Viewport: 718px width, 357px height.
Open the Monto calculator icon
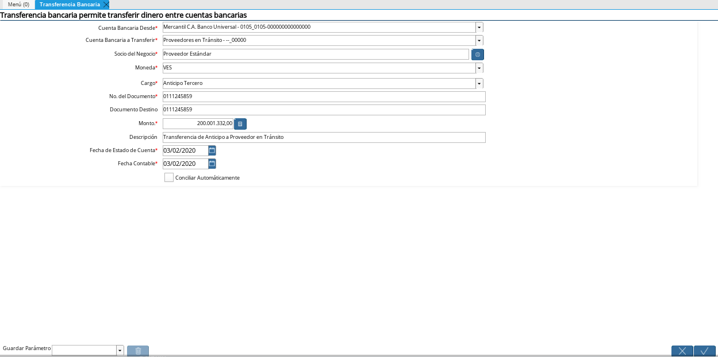(240, 123)
